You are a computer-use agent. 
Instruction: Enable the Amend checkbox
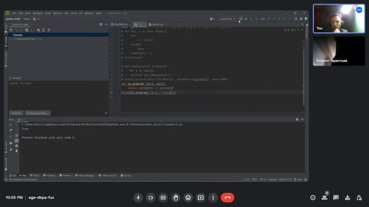coord(10,78)
